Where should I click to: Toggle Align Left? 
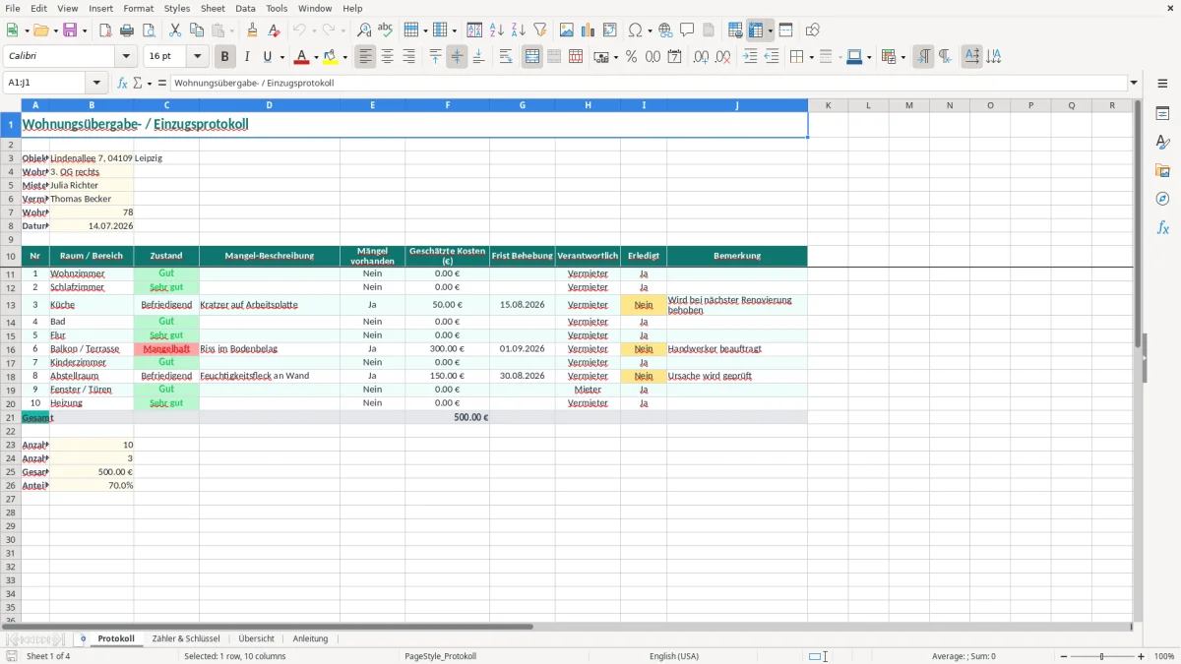click(x=365, y=57)
